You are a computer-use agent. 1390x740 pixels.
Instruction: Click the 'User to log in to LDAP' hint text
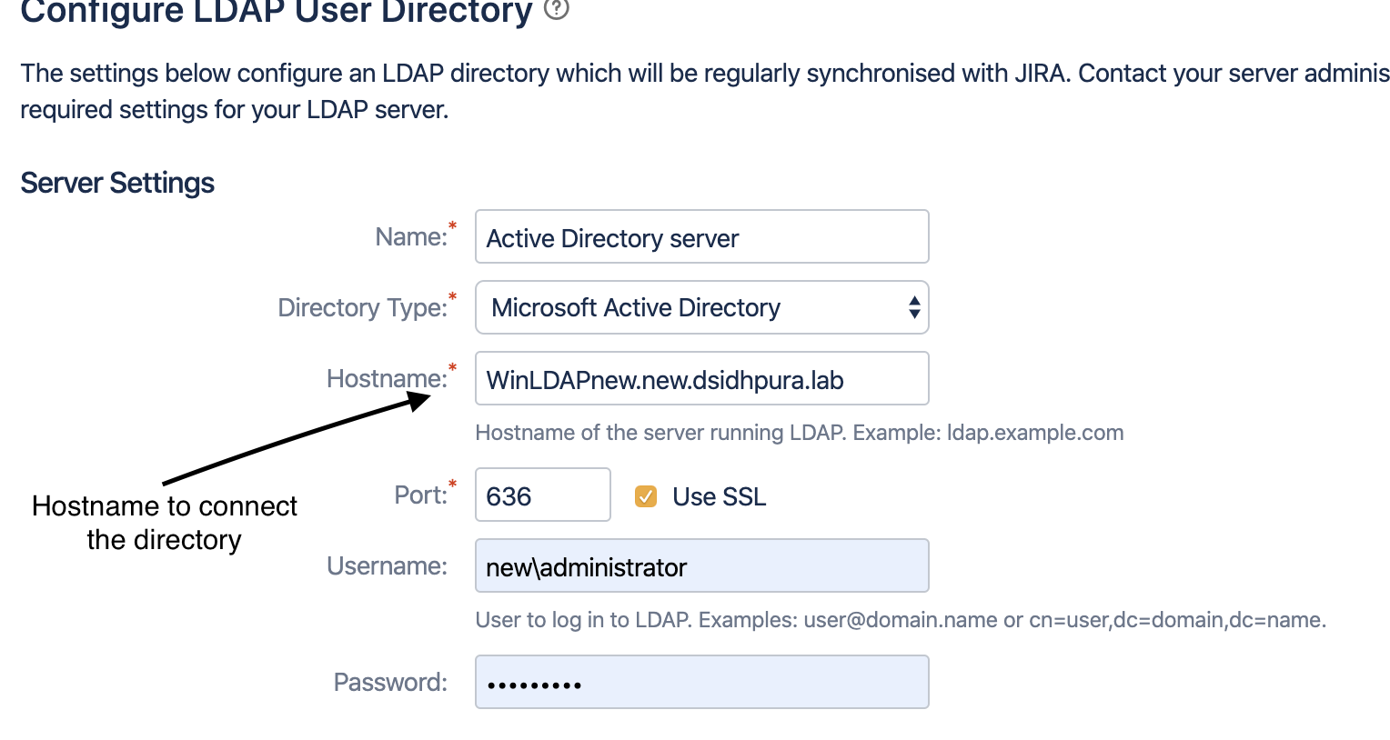coord(901,620)
